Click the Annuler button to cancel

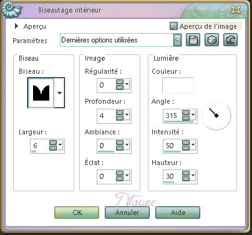point(127,212)
